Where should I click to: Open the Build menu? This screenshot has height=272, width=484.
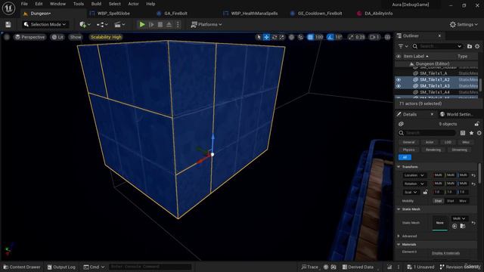coord(96,4)
